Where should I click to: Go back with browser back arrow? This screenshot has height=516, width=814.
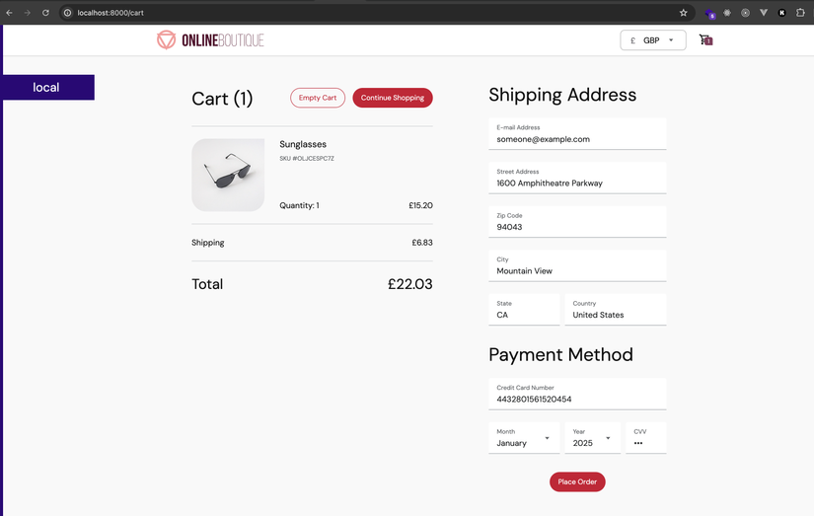[9, 13]
